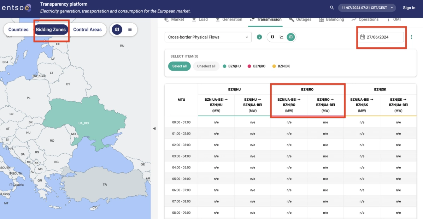Select the Countries map mode
This screenshot has height=219, width=423.
click(18, 29)
